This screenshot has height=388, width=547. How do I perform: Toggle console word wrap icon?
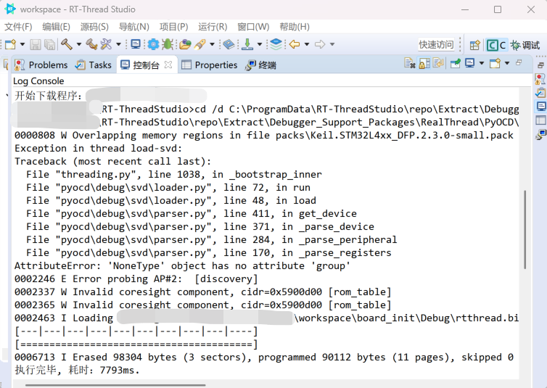tap(438, 63)
